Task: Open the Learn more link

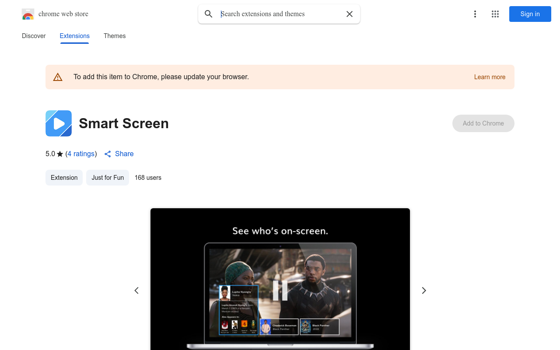Action: tap(490, 77)
